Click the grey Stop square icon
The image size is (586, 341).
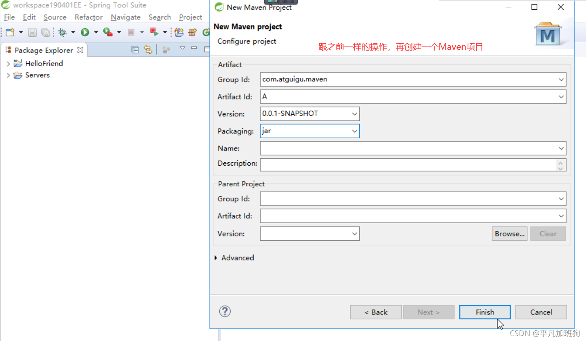[131, 32]
